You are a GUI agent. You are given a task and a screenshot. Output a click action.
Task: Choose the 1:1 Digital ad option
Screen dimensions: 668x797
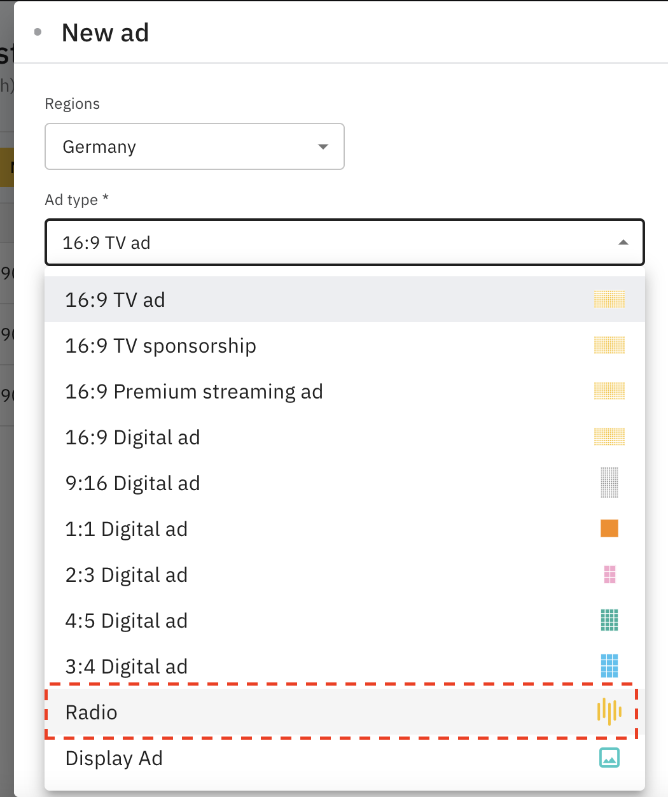coord(126,529)
